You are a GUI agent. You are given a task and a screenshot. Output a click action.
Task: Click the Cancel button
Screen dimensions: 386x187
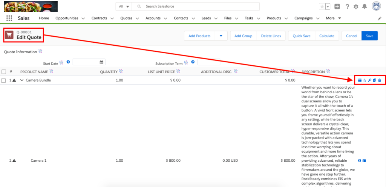tap(352, 36)
